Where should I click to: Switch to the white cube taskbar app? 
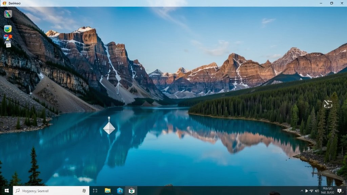pyautogui.click(x=132, y=191)
